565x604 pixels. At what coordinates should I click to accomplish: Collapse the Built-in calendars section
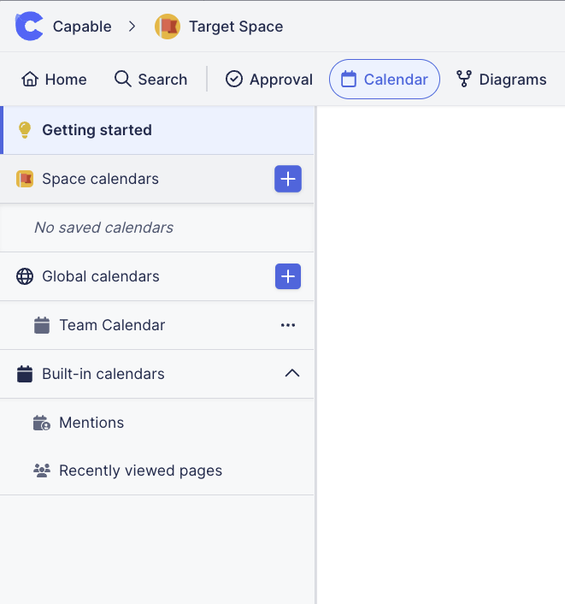pos(292,374)
